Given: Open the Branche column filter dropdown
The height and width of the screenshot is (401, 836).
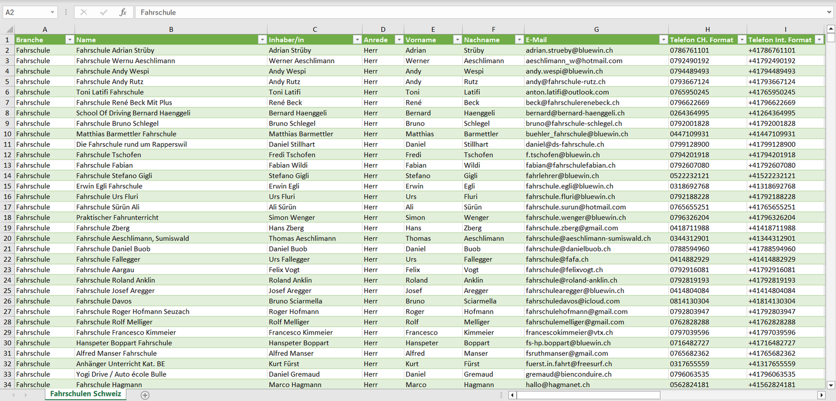Looking at the screenshot, I should point(69,40).
